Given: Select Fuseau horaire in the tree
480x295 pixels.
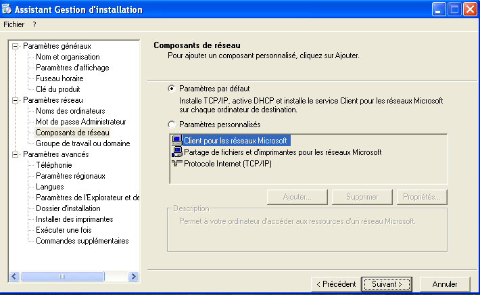Looking at the screenshot, I should (59, 78).
